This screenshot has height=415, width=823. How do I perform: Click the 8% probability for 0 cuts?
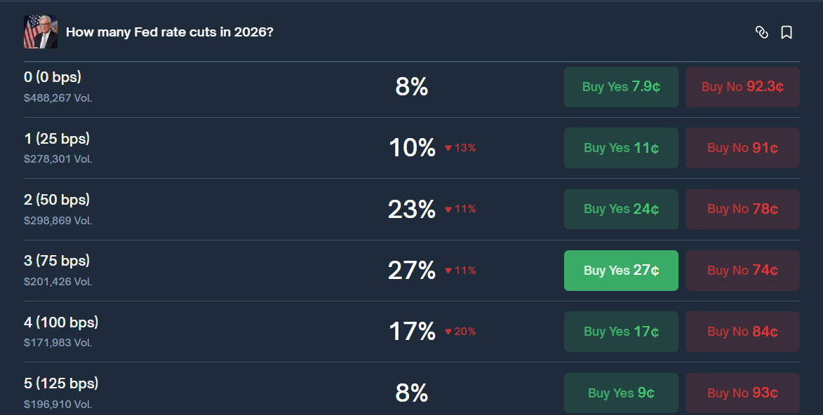coord(412,87)
